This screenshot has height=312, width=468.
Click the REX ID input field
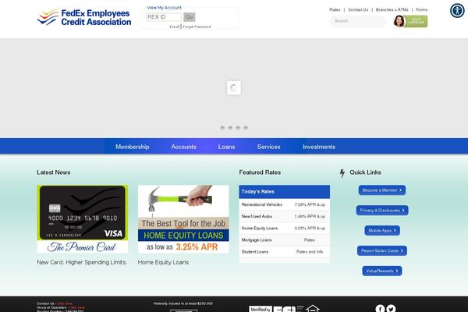[164, 17]
